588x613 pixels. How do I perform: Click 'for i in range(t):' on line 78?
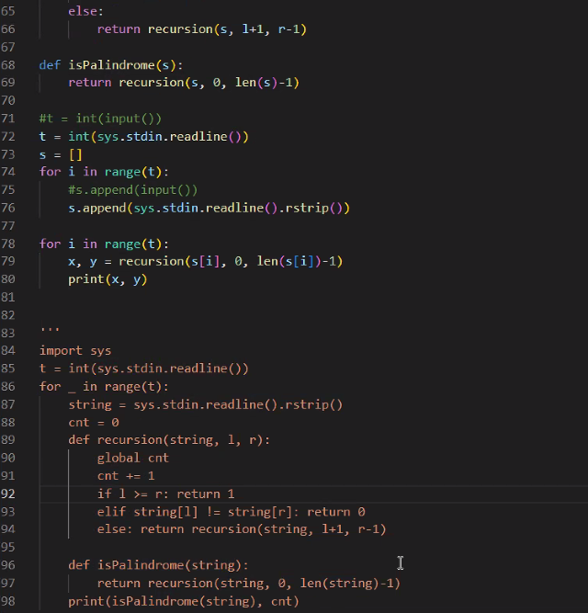[104, 244]
